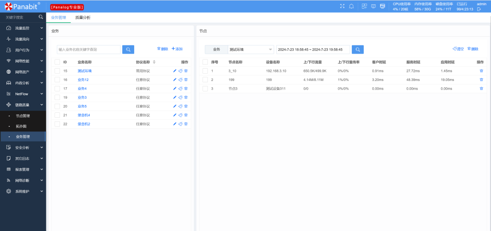491x231 pixels.
Task: Expand NetFlow sidebar menu
Action: pyautogui.click(x=23, y=94)
